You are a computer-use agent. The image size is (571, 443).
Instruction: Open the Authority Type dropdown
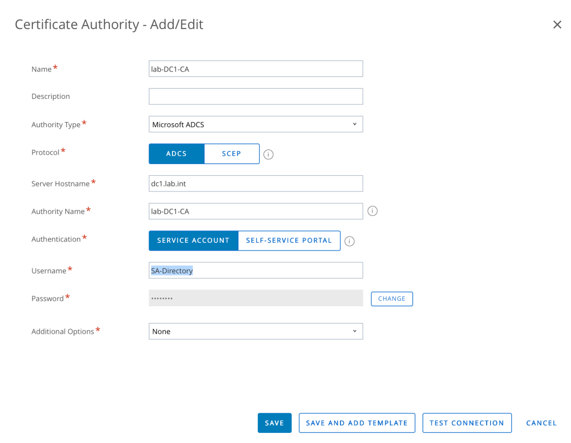[256, 124]
